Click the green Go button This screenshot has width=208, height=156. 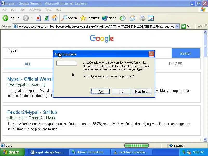pos(186,26)
